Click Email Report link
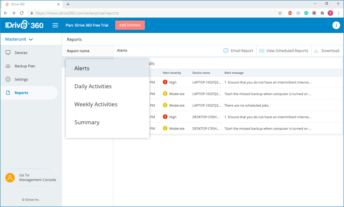 (x=238, y=51)
